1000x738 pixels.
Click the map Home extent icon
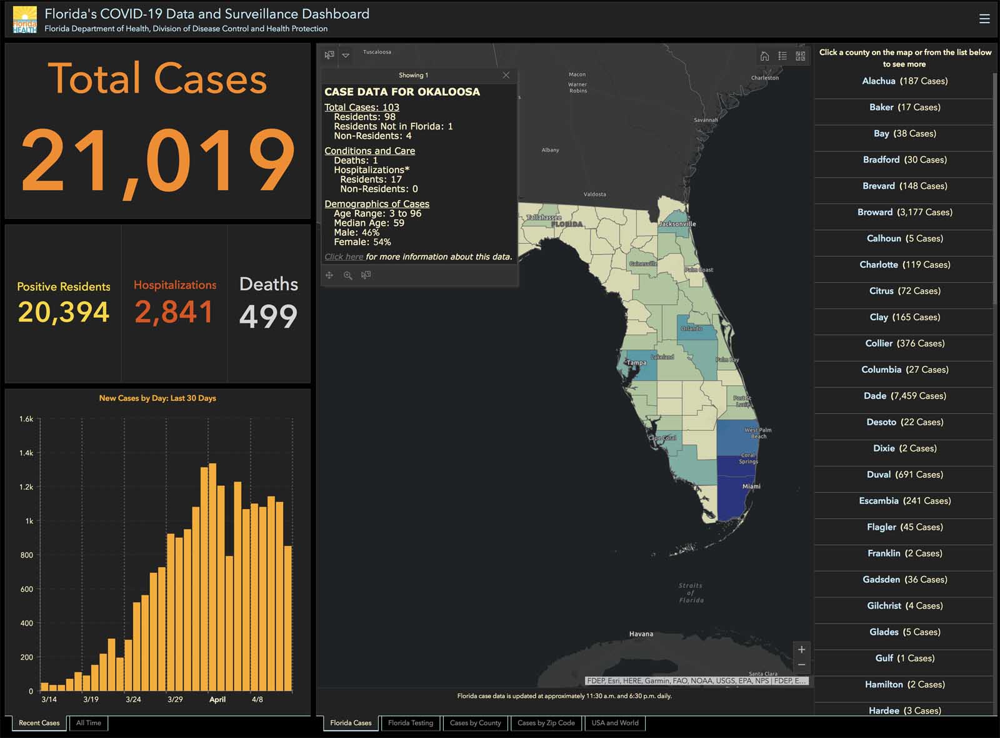click(764, 56)
